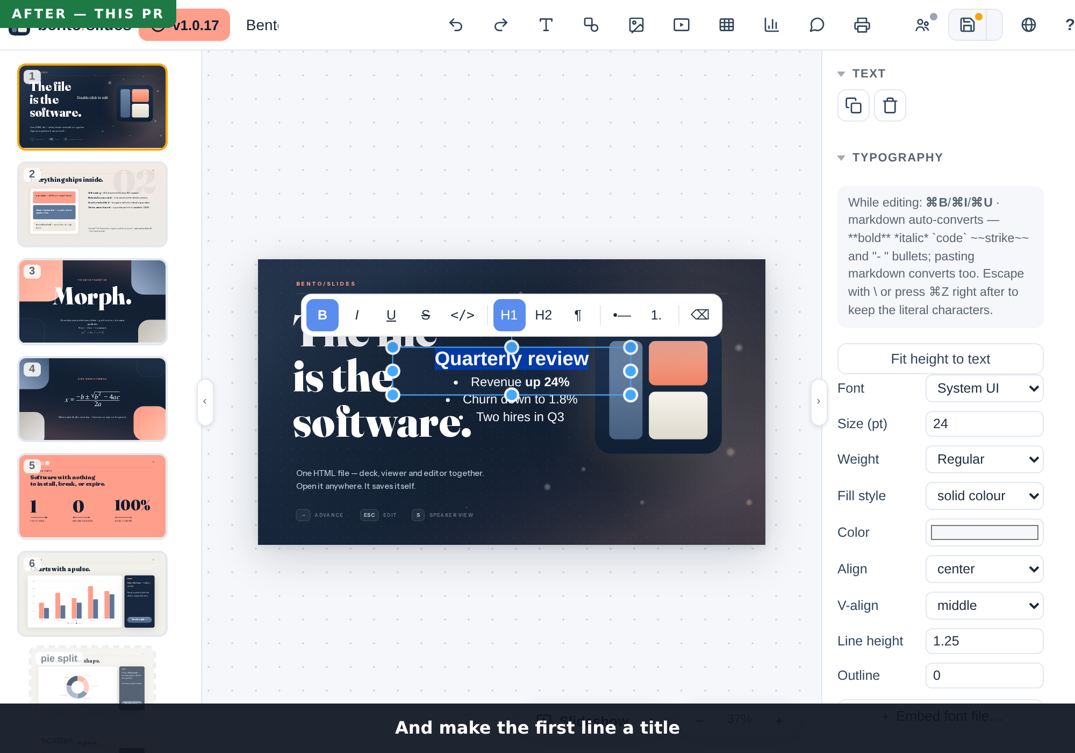Open the Align dropdown

pos(984,569)
